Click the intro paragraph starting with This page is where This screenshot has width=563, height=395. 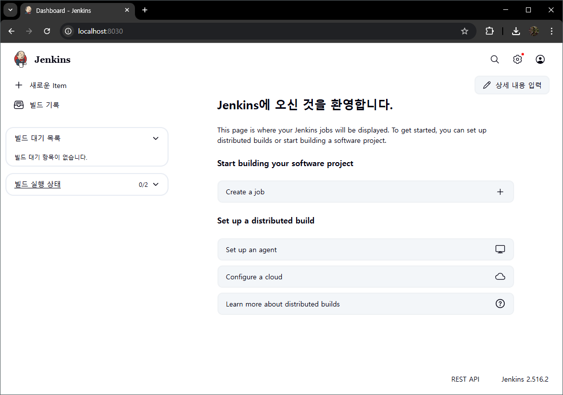pyautogui.click(x=352, y=135)
